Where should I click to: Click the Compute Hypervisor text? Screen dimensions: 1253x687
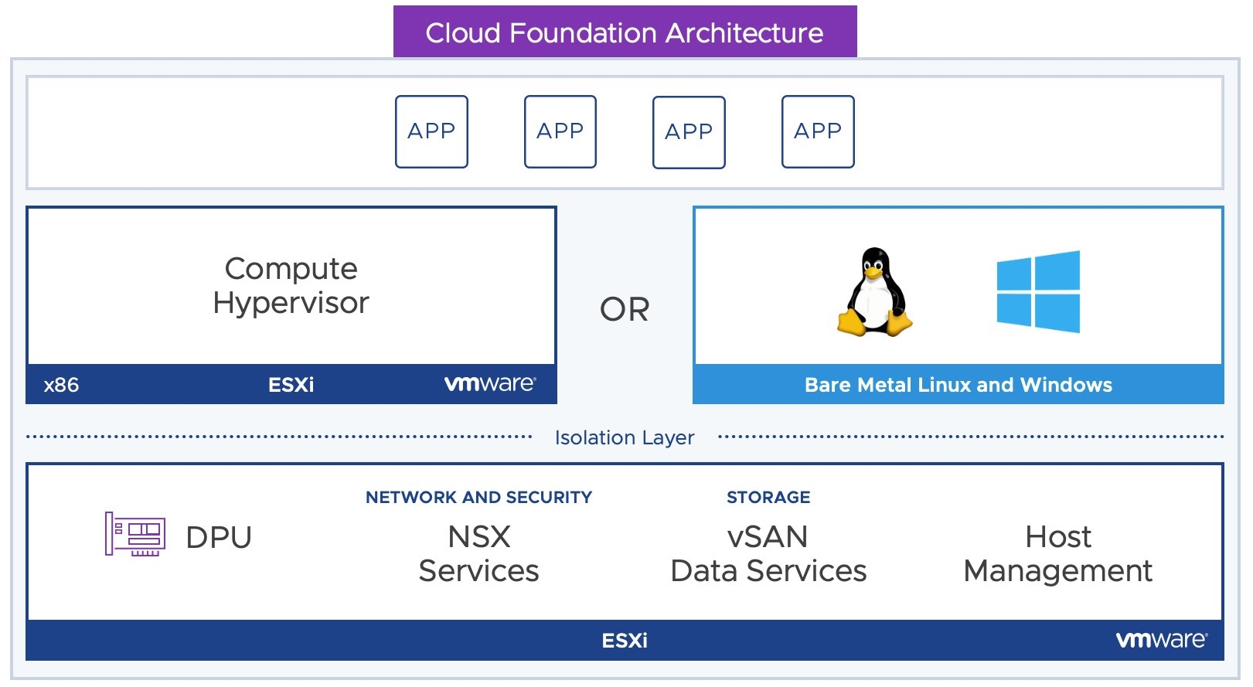(x=291, y=286)
